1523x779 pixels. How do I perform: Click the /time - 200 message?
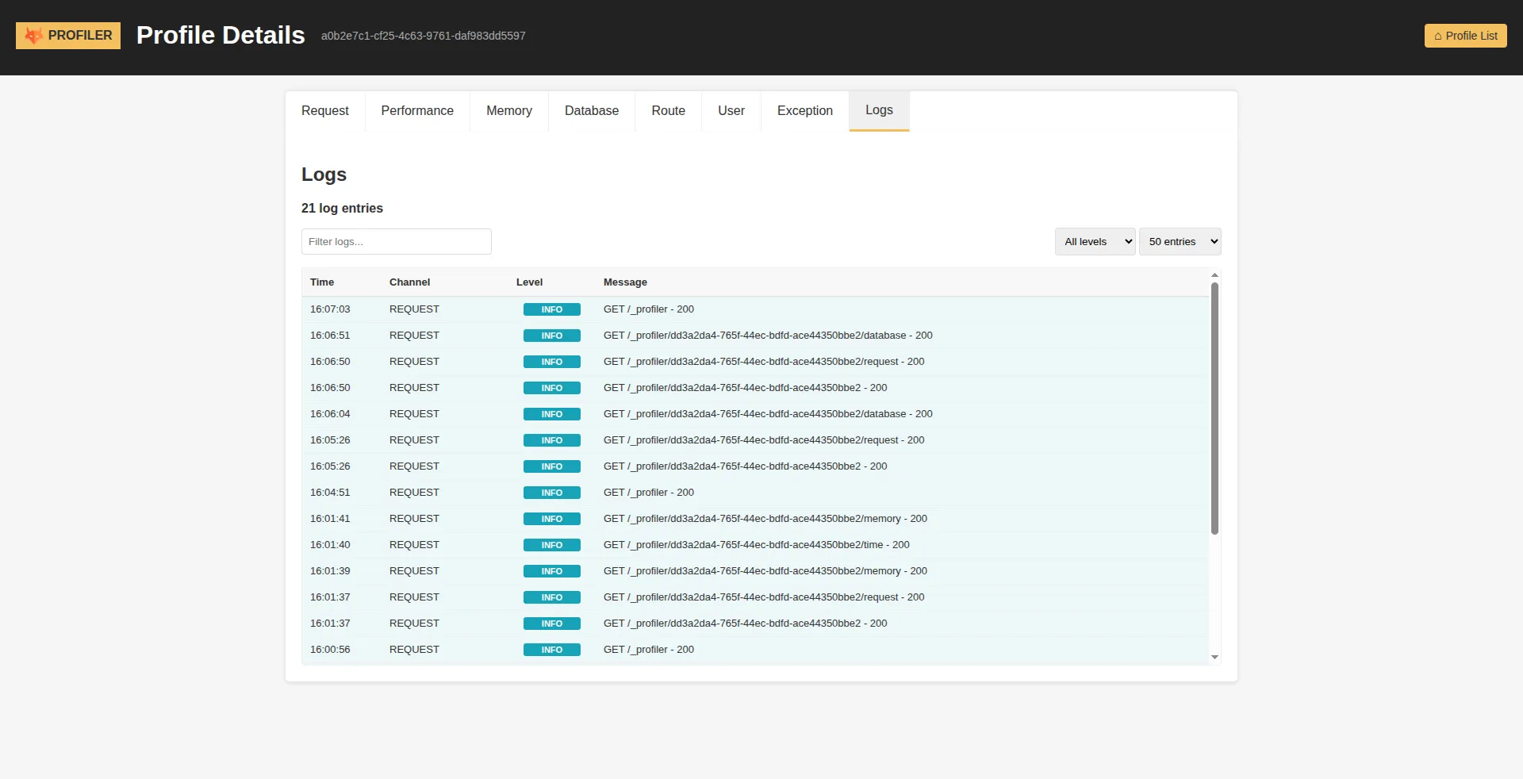point(757,545)
